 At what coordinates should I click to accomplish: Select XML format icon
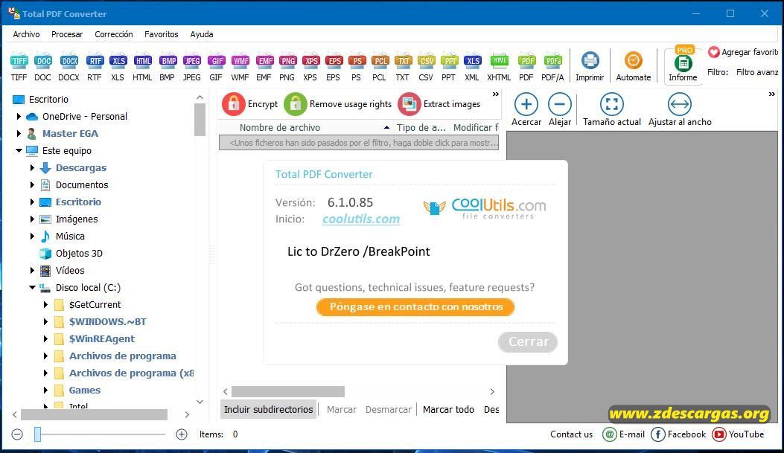click(x=472, y=66)
